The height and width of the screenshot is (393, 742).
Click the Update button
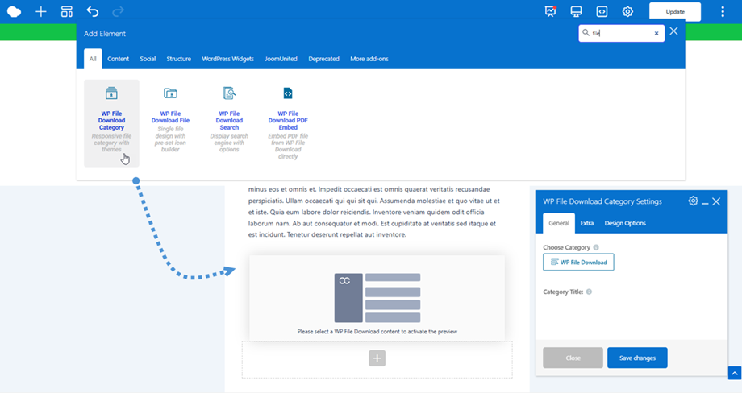click(x=675, y=12)
